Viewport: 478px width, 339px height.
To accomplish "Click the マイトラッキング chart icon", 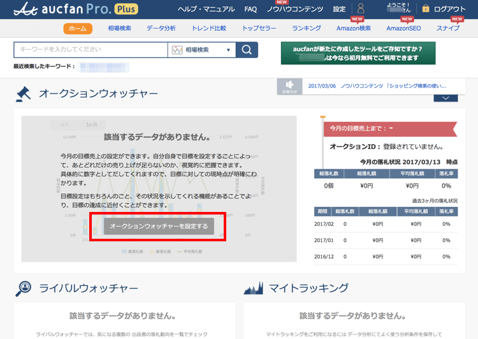I will 254,289.
